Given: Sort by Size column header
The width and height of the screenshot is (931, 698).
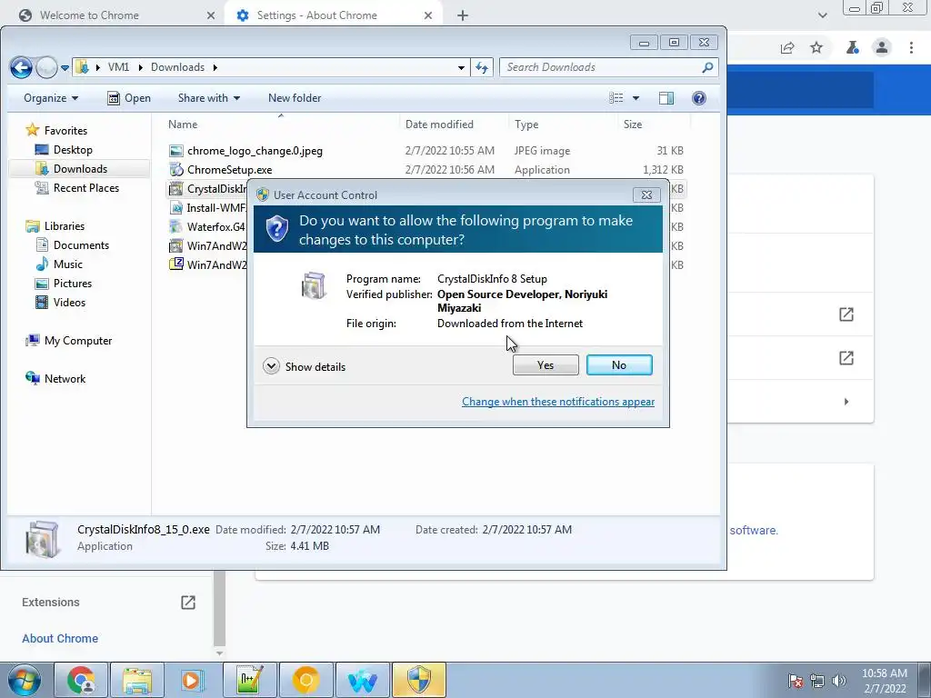Looking at the screenshot, I should click(x=654, y=124).
